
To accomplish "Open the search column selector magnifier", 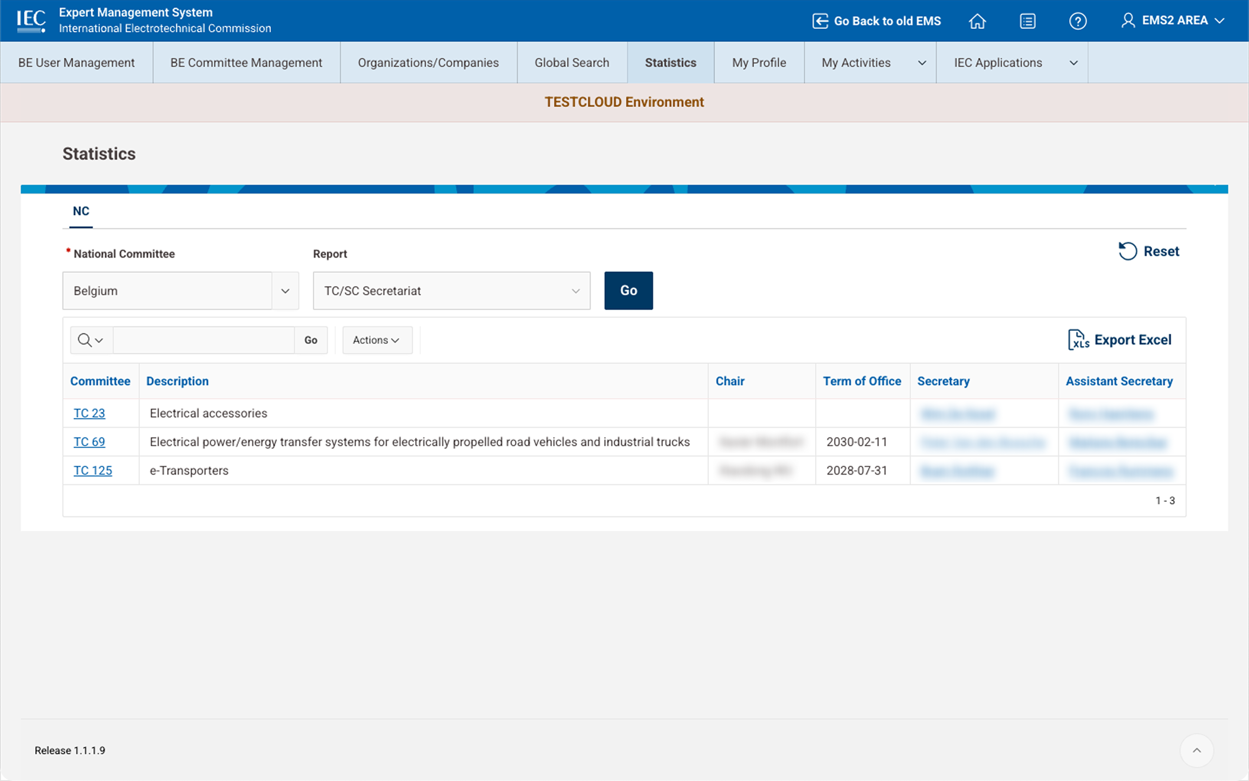I will [x=90, y=340].
